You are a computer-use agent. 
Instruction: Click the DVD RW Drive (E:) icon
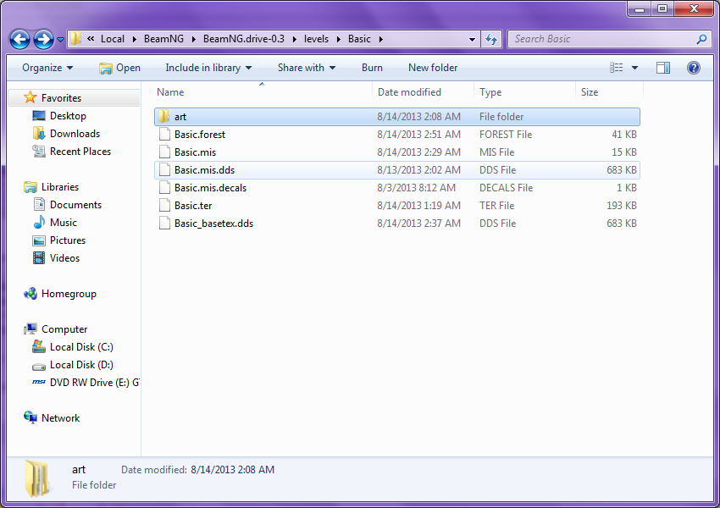(x=39, y=382)
